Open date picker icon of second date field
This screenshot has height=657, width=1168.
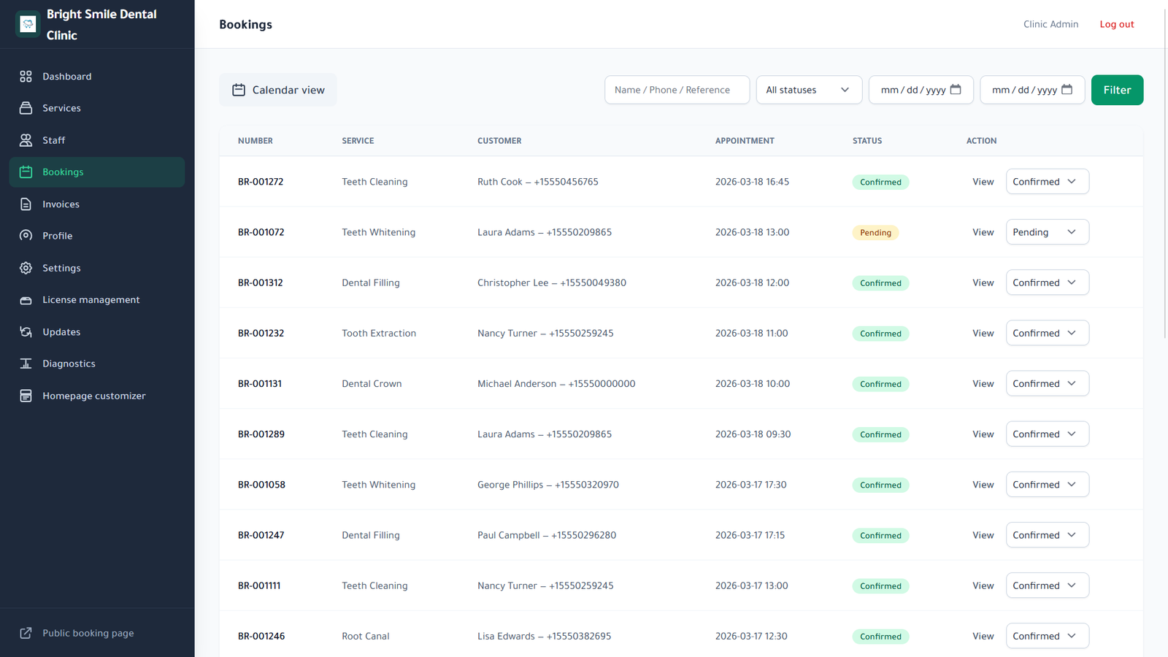(x=1067, y=89)
